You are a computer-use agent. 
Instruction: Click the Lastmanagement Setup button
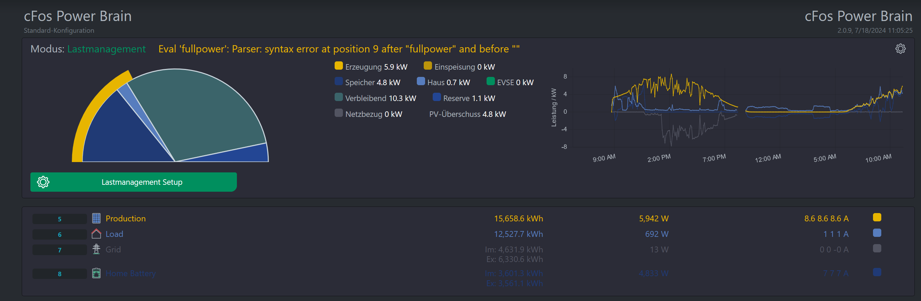[133, 182]
